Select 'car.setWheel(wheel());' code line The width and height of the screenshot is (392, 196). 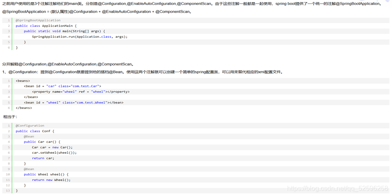tap(54, 152)
